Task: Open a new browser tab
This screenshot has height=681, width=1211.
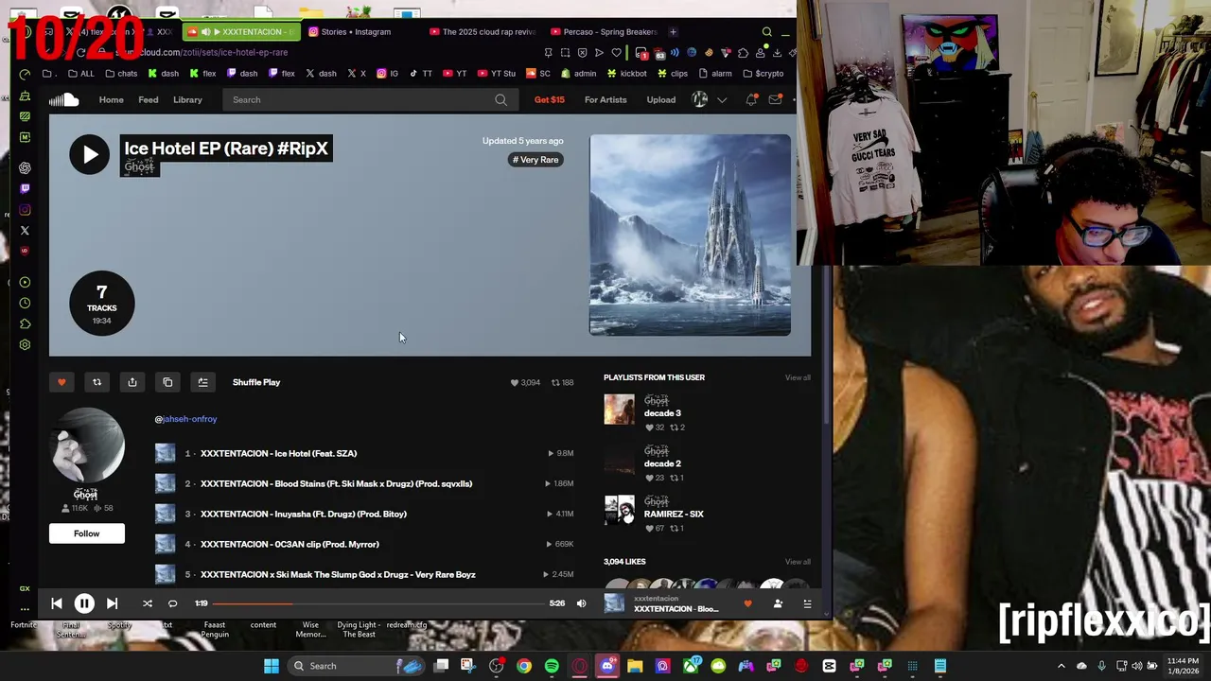Action: 674,31
